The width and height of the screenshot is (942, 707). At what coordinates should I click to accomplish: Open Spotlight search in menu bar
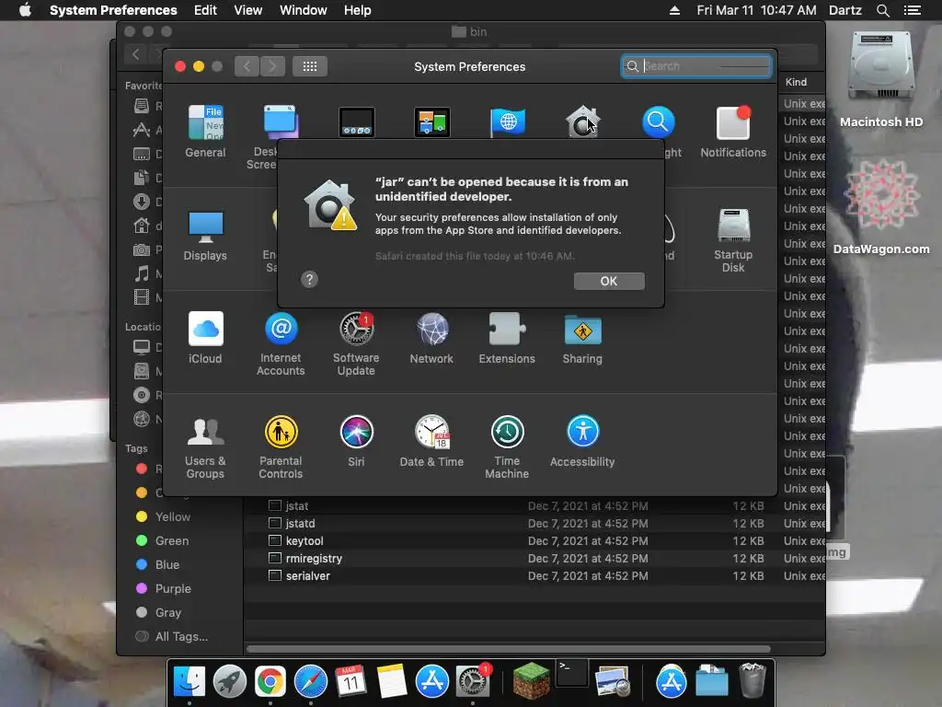(882, 10)
